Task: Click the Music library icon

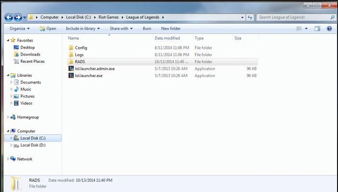Action: [16, 89]
